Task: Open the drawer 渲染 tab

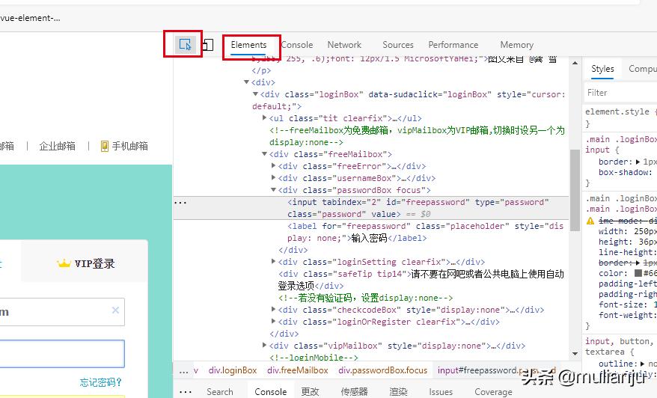Action: (x=398, y=392)
